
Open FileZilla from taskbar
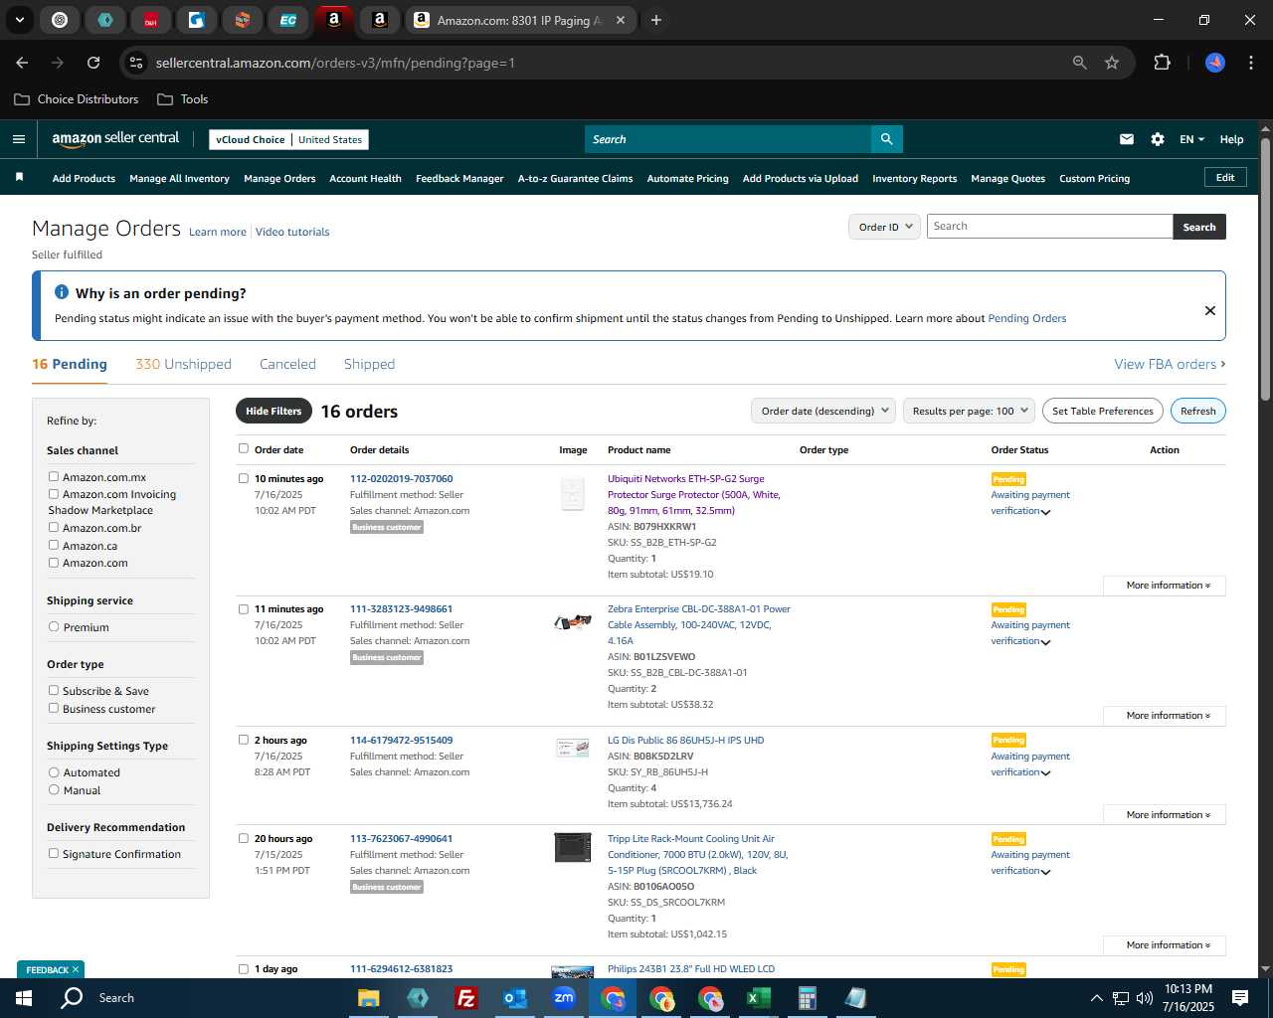(x=465, y=998)
